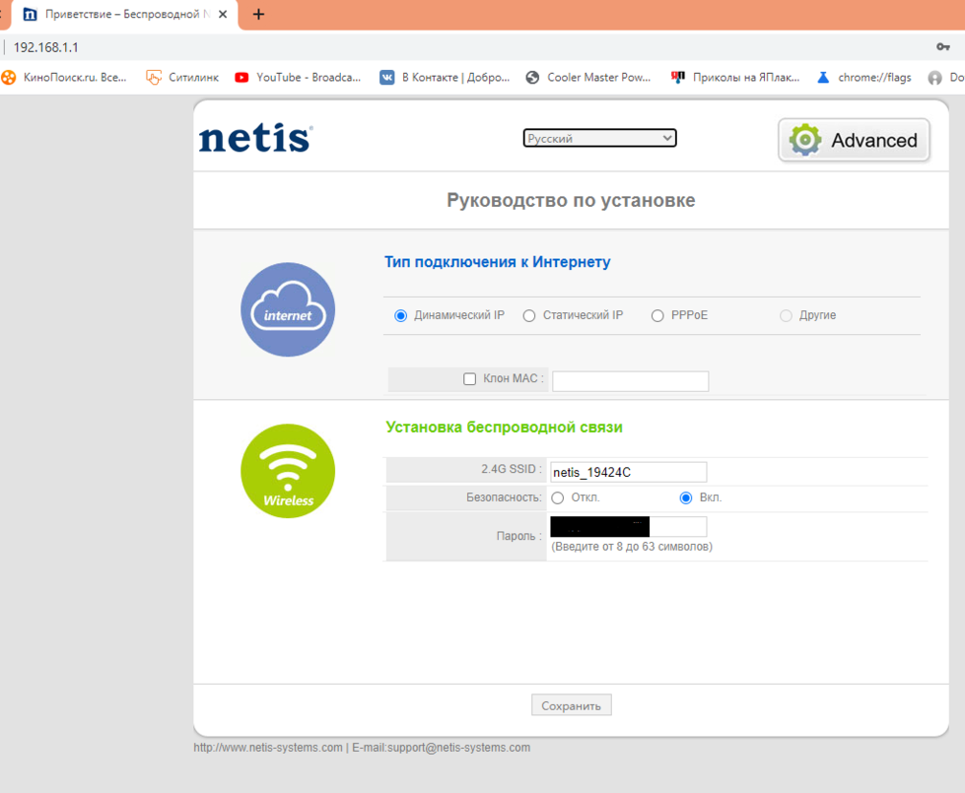Open the YouTube bookmark in bookmarks bar
965x793 pixels.
coord(298,77)
